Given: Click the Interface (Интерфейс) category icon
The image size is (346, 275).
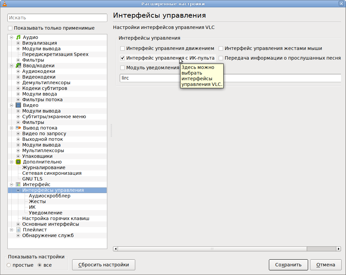Looking at the screenshot, I should (18, 184).
